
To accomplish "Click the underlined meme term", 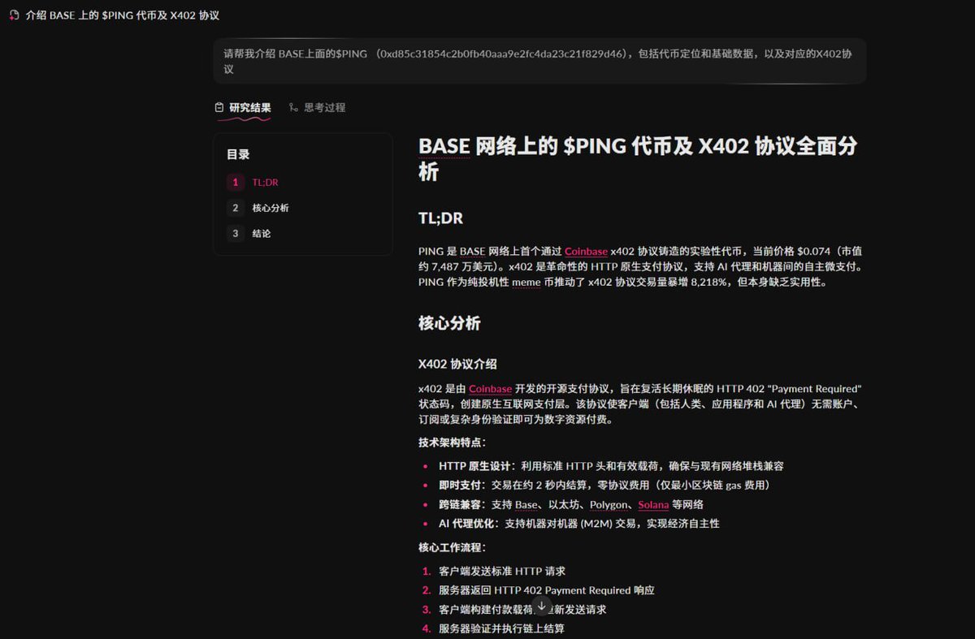I will tap(526, 283).
